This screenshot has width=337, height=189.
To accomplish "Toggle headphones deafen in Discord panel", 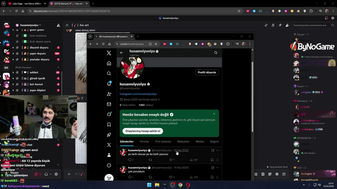I will click(46, 174).
